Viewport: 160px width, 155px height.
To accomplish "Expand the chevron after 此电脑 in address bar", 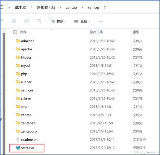I will click(32, 7).
